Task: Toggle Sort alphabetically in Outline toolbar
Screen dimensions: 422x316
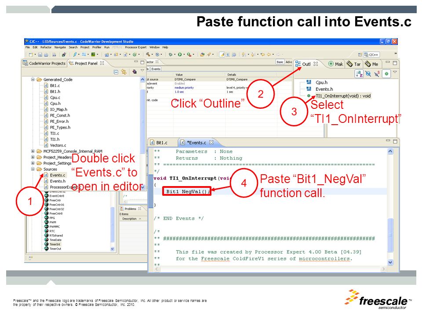Action: (x=359, y=73)
